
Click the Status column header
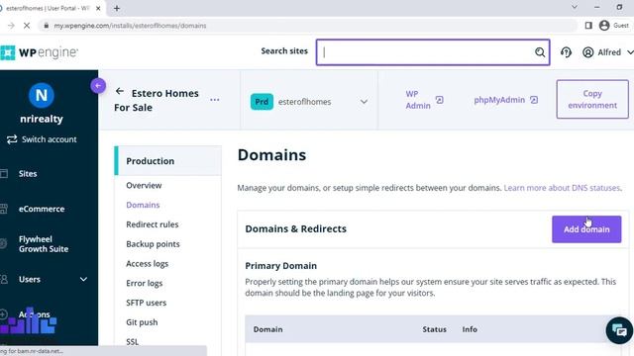pos(434,329)
